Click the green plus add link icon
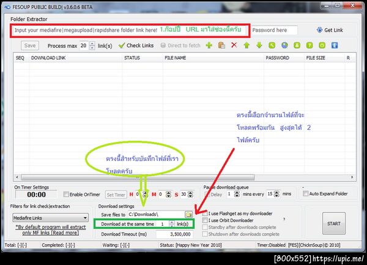 click(209, 45)
